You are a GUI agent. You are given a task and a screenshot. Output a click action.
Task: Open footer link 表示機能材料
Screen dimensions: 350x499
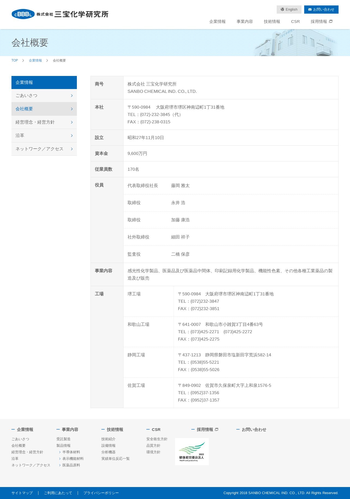tap(73, 459)
